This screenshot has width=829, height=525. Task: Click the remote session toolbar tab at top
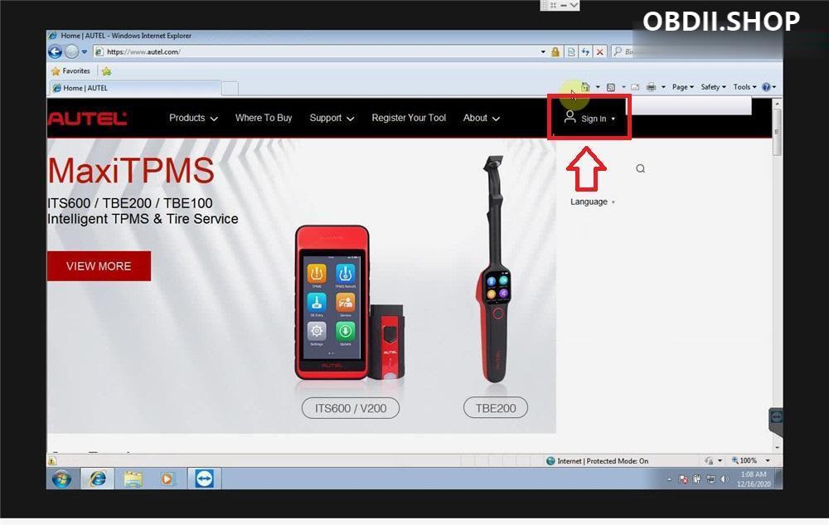[560, 5]
